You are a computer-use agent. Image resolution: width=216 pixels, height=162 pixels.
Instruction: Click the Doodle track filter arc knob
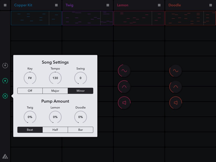[x=175, y=87]
